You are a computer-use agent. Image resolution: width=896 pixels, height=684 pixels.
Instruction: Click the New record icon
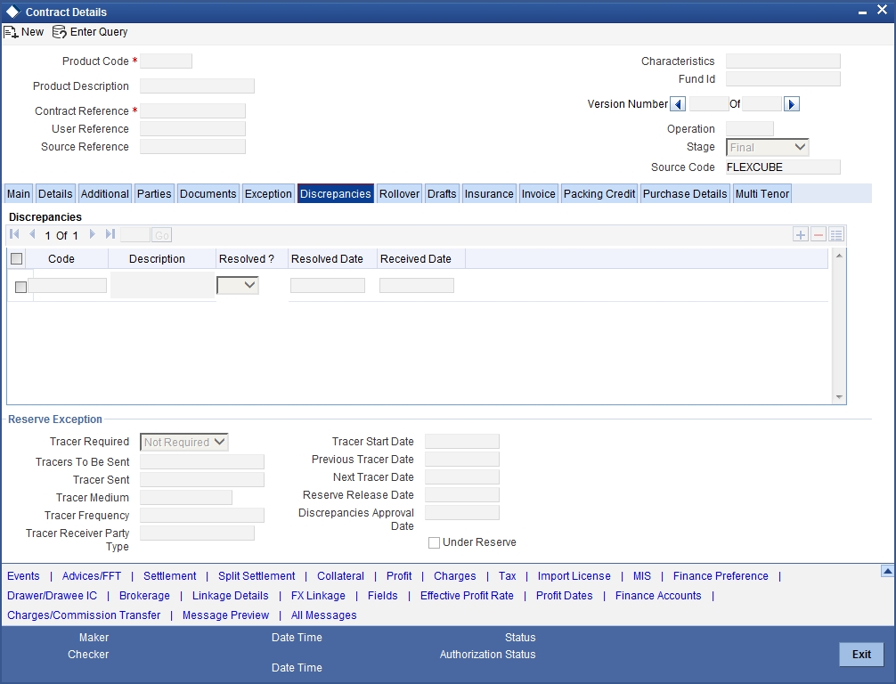click(x=11, y=32)
